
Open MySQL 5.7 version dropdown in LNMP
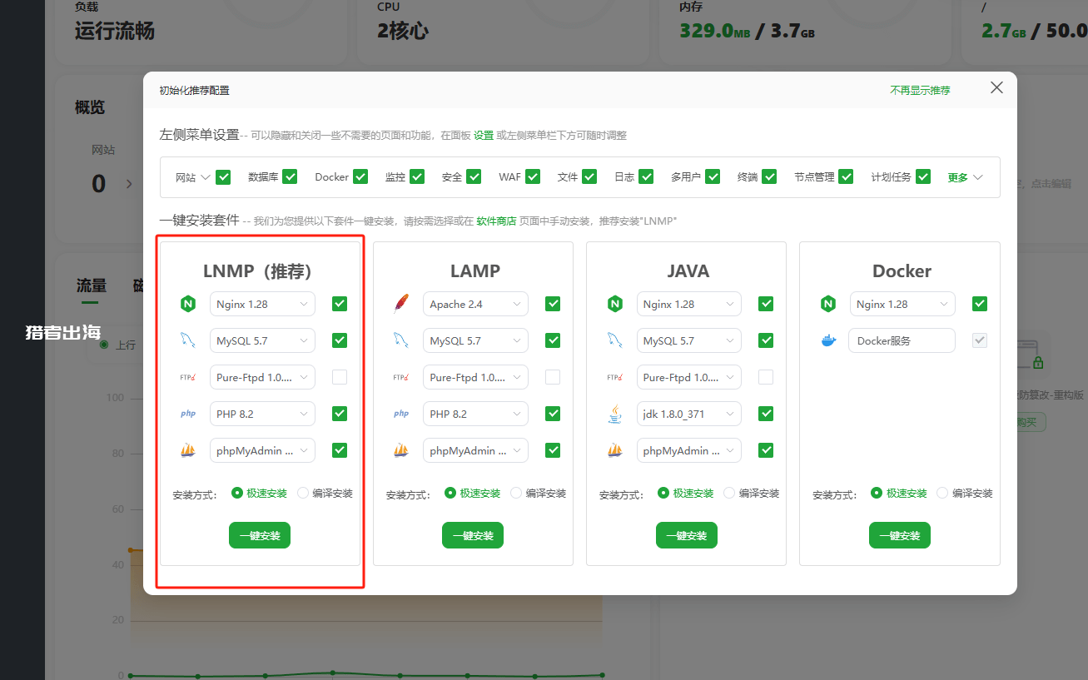click(x=262, y=340)
